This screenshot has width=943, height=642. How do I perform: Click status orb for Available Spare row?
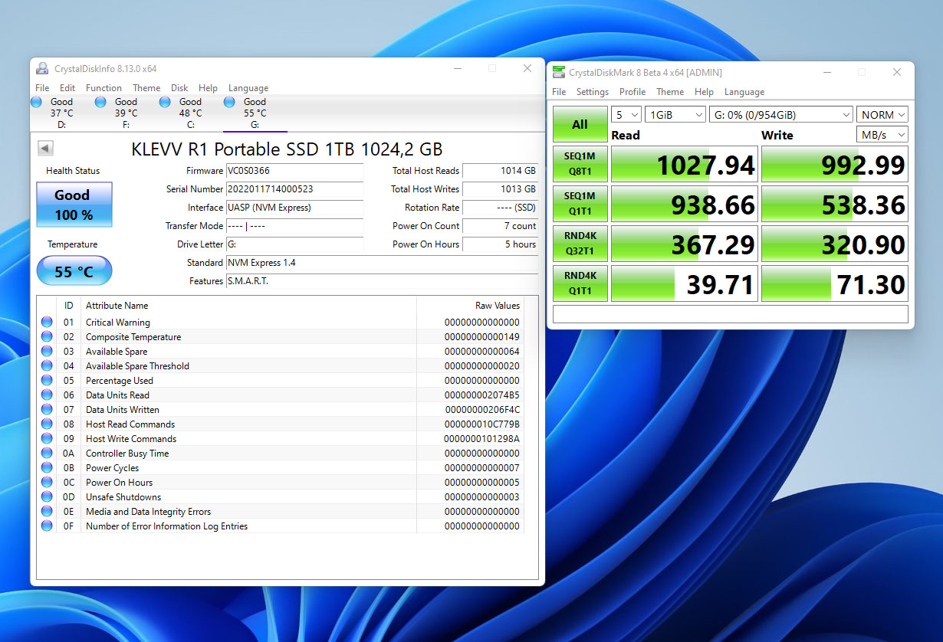coord(48,352)
